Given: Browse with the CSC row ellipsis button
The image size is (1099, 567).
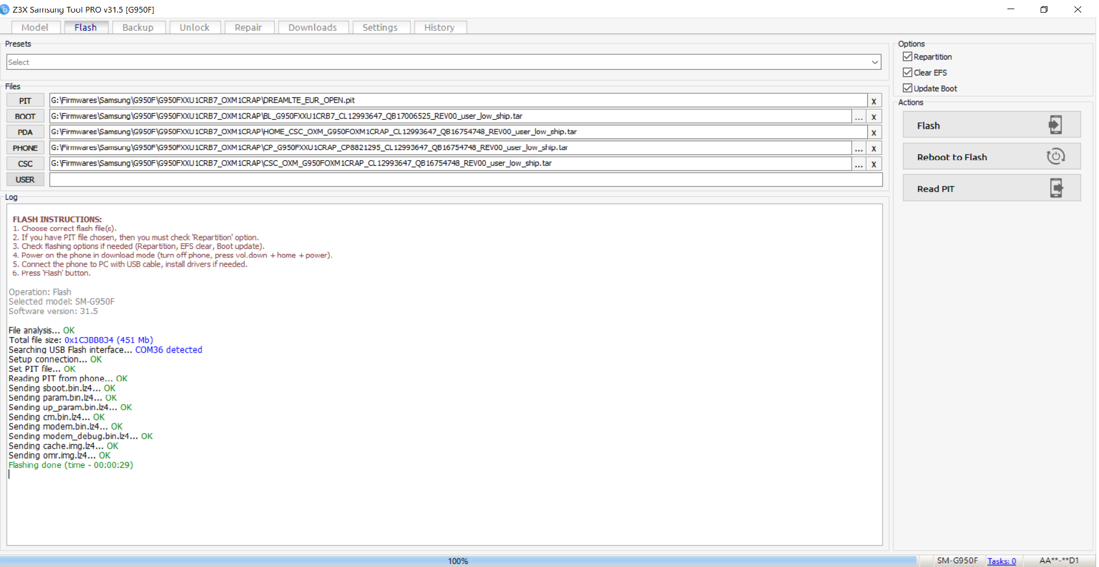Looking at the screenshot, I should (x=859, y=164).
